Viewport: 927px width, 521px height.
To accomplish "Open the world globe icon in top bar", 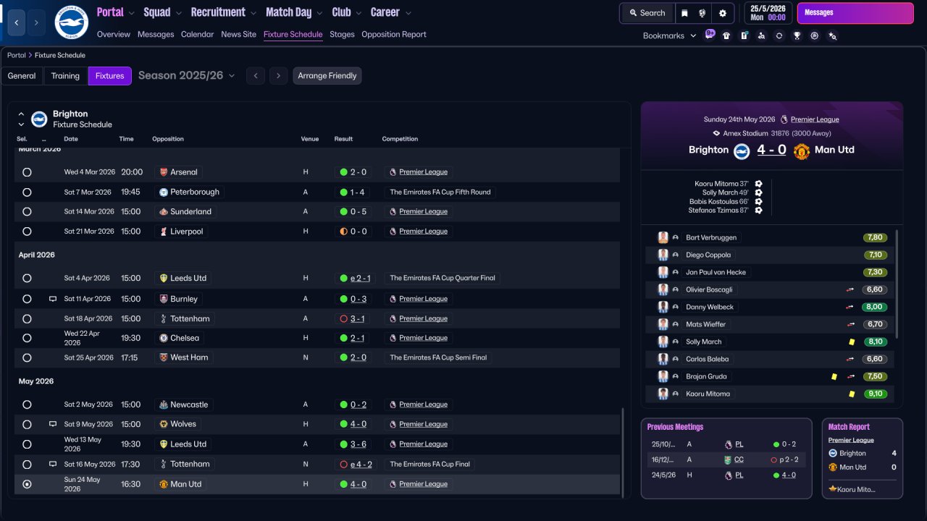I will [702, 13].
